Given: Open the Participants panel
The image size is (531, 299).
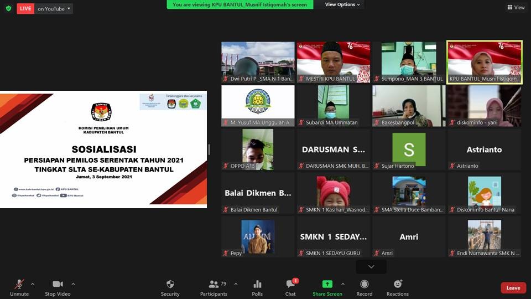Looking at the screenshot, I should (214, 284).
